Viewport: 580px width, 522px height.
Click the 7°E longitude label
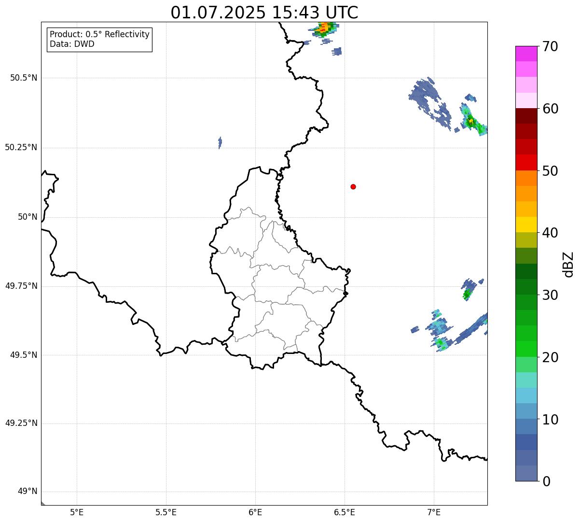434,512
